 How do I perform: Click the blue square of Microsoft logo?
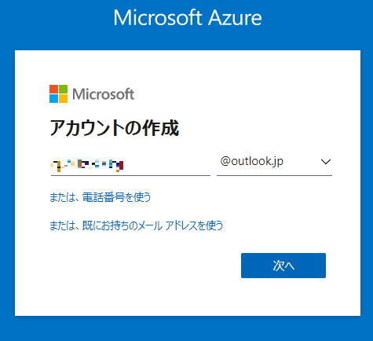[54, 98]
